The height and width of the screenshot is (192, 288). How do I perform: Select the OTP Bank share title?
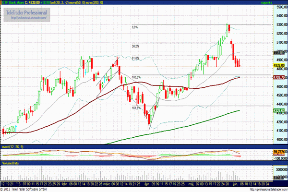point(14,2)
